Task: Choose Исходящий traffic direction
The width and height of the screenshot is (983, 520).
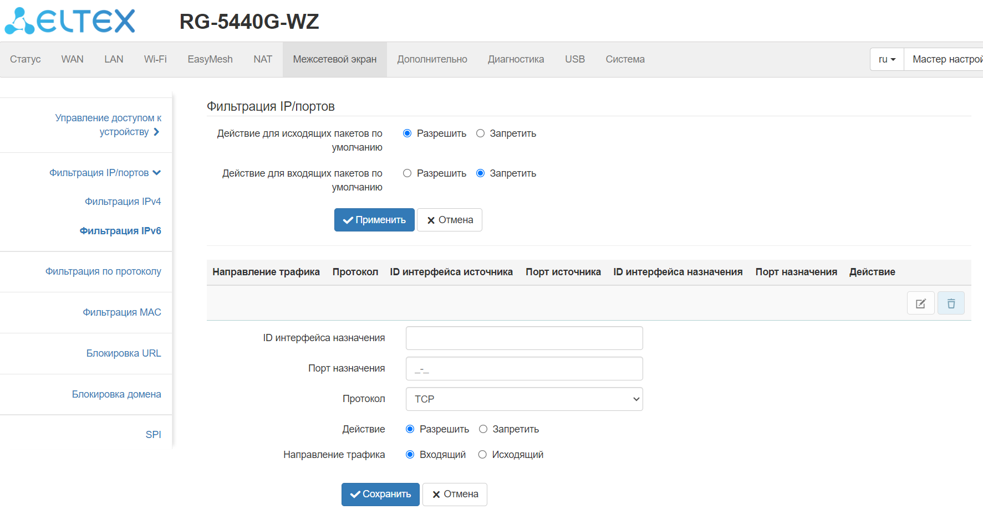Action: (483, 455)
